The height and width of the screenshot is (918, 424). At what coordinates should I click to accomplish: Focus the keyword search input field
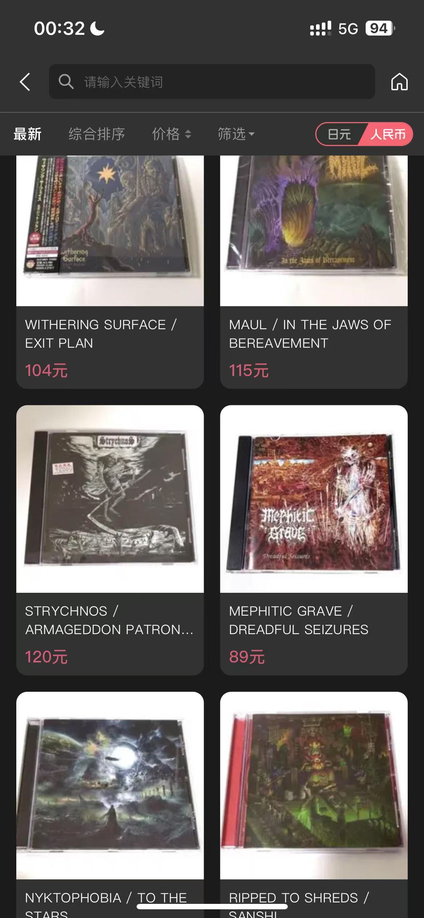point(212,82)
